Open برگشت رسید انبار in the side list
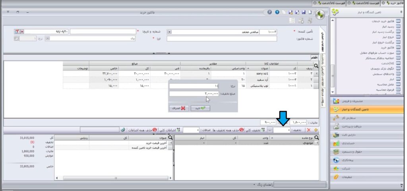This screenshot has height=191, width=407. 387,32
